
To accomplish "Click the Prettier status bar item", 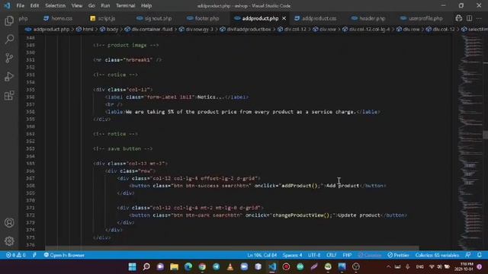I will (x=398, y=255).
